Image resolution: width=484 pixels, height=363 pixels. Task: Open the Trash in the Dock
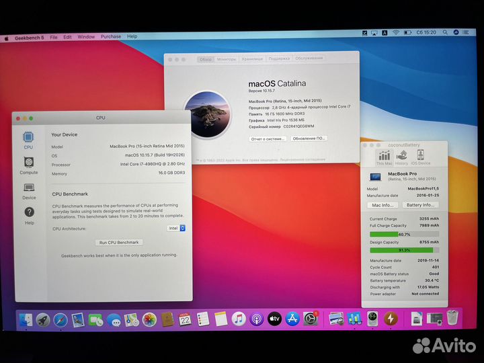coord(452,317)
